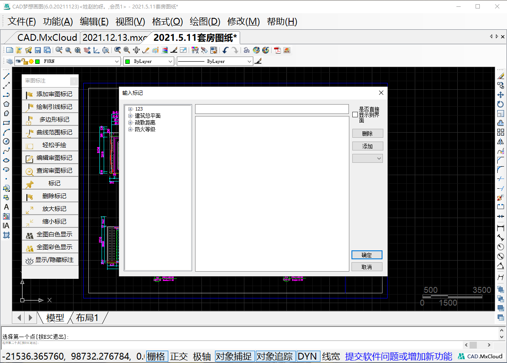Switch to the 布局1 layout tab

coord(87,318)
